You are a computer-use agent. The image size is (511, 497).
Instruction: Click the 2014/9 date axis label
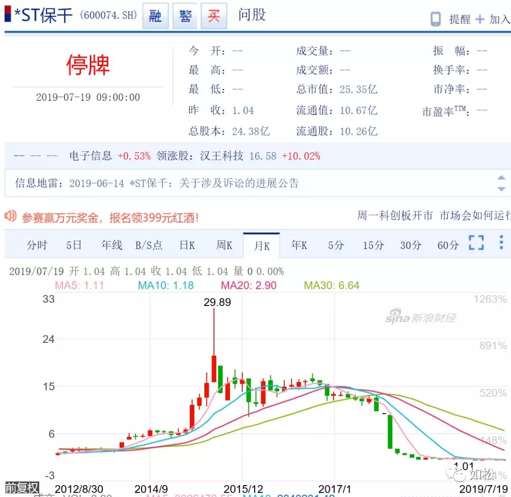[151, 489]
